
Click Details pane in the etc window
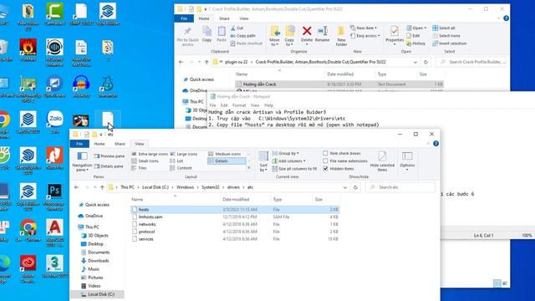coord(109,166)
